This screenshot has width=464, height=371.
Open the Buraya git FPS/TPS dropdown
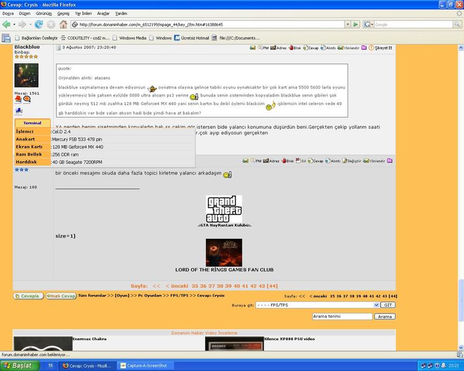[317, 305]
